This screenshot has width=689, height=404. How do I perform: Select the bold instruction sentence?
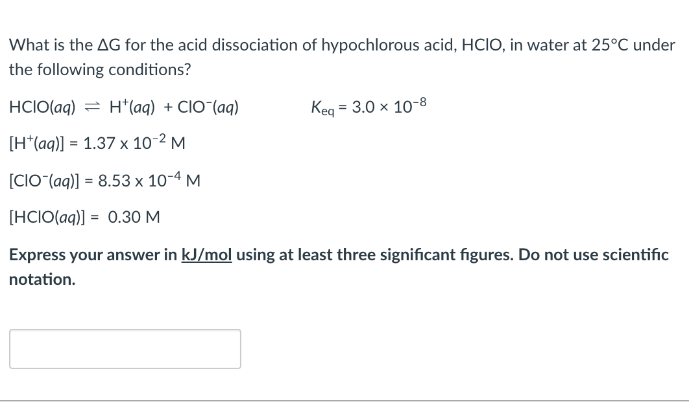pyautogui.click(x=337, y=265)
